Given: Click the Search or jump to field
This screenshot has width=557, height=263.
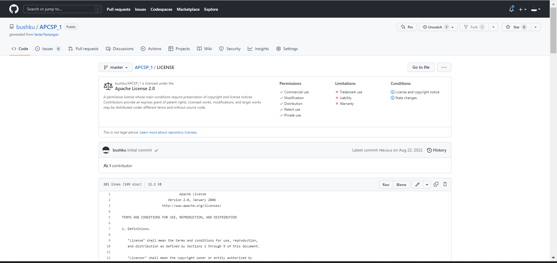Looking at the screenshot, I should [x=62, y=9].
